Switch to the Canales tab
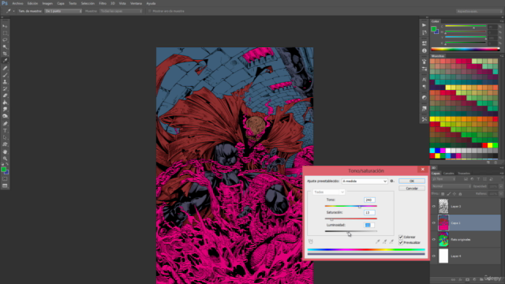The height and width of the screenshot is (284, 505). (448, 174)
